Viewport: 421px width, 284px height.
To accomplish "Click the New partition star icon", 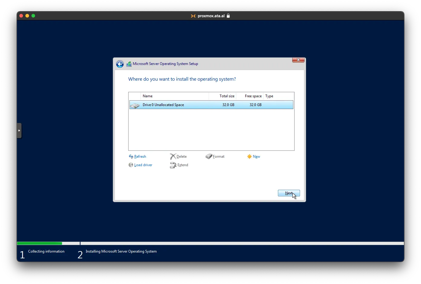I will [x=250, y=157].
